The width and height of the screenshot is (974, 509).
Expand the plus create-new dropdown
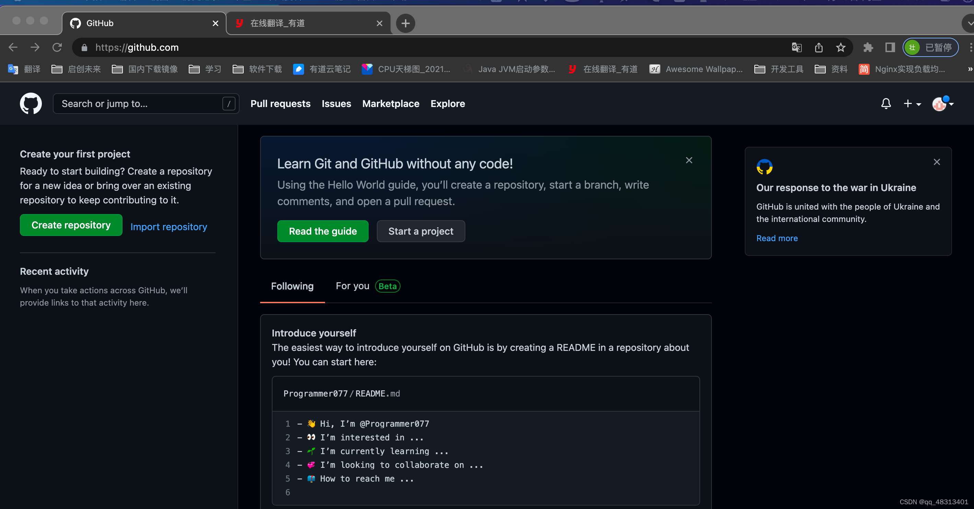[x=912, y=104]
